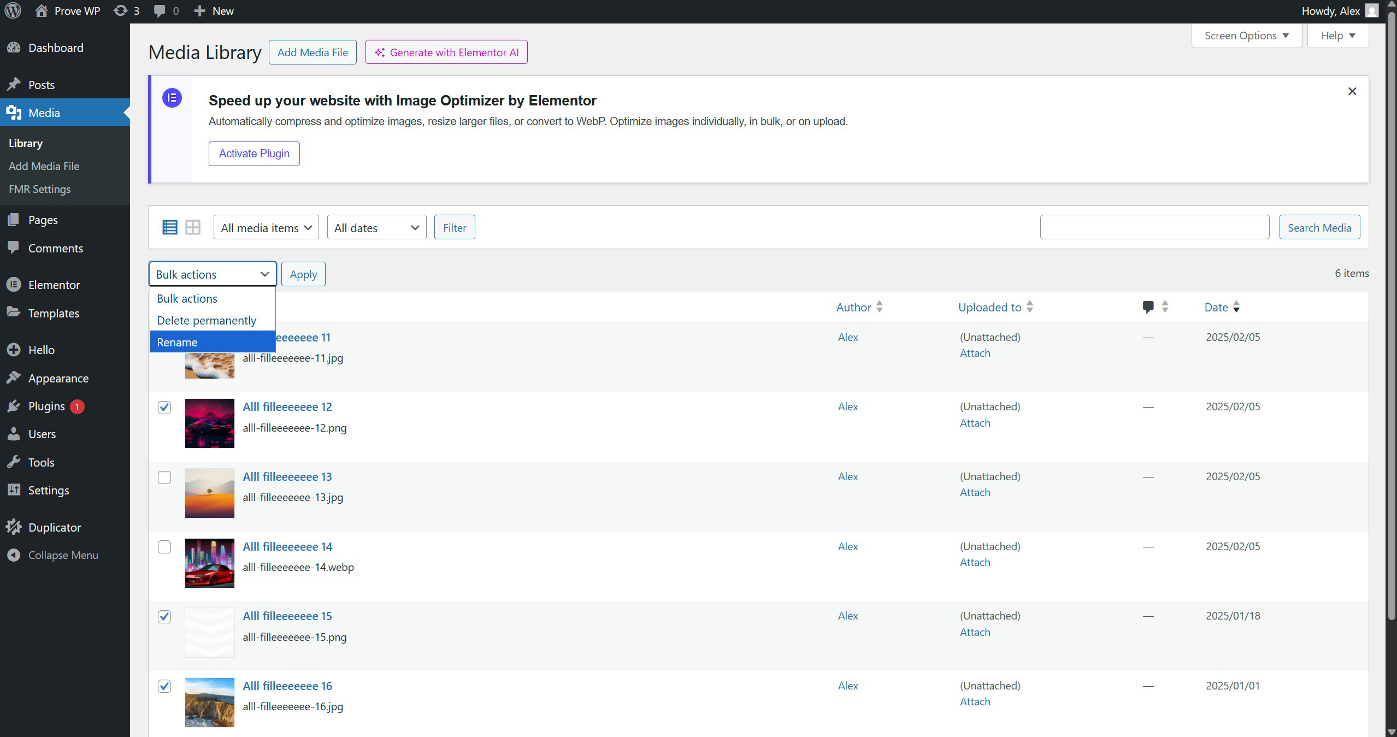Select the list view icon

coord(169,227)
